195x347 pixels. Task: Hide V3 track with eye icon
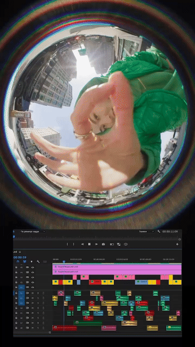[x=33, y=277]
